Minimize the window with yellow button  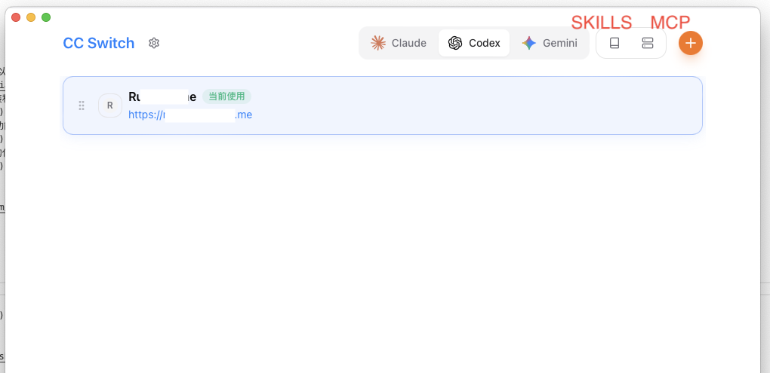[31, 17]
